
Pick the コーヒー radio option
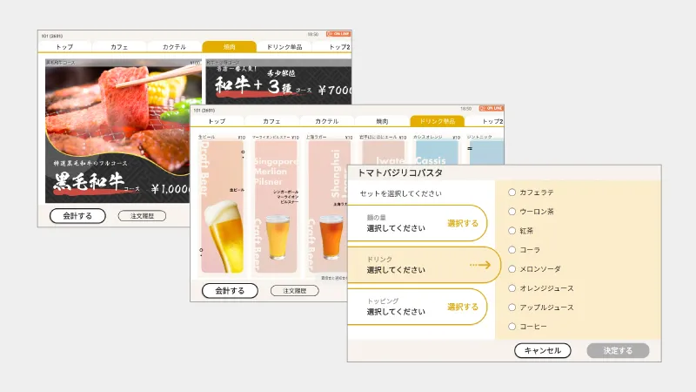[512, 327]
